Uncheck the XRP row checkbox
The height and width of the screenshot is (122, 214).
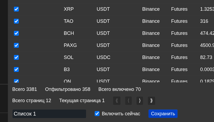click(x=16, y=9)
